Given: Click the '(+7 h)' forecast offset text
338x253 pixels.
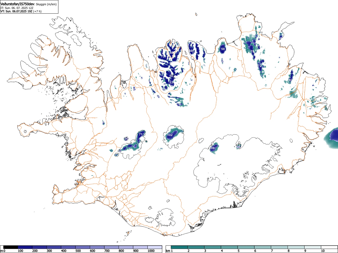Looking at the screenshot, I should coord(37,11).
